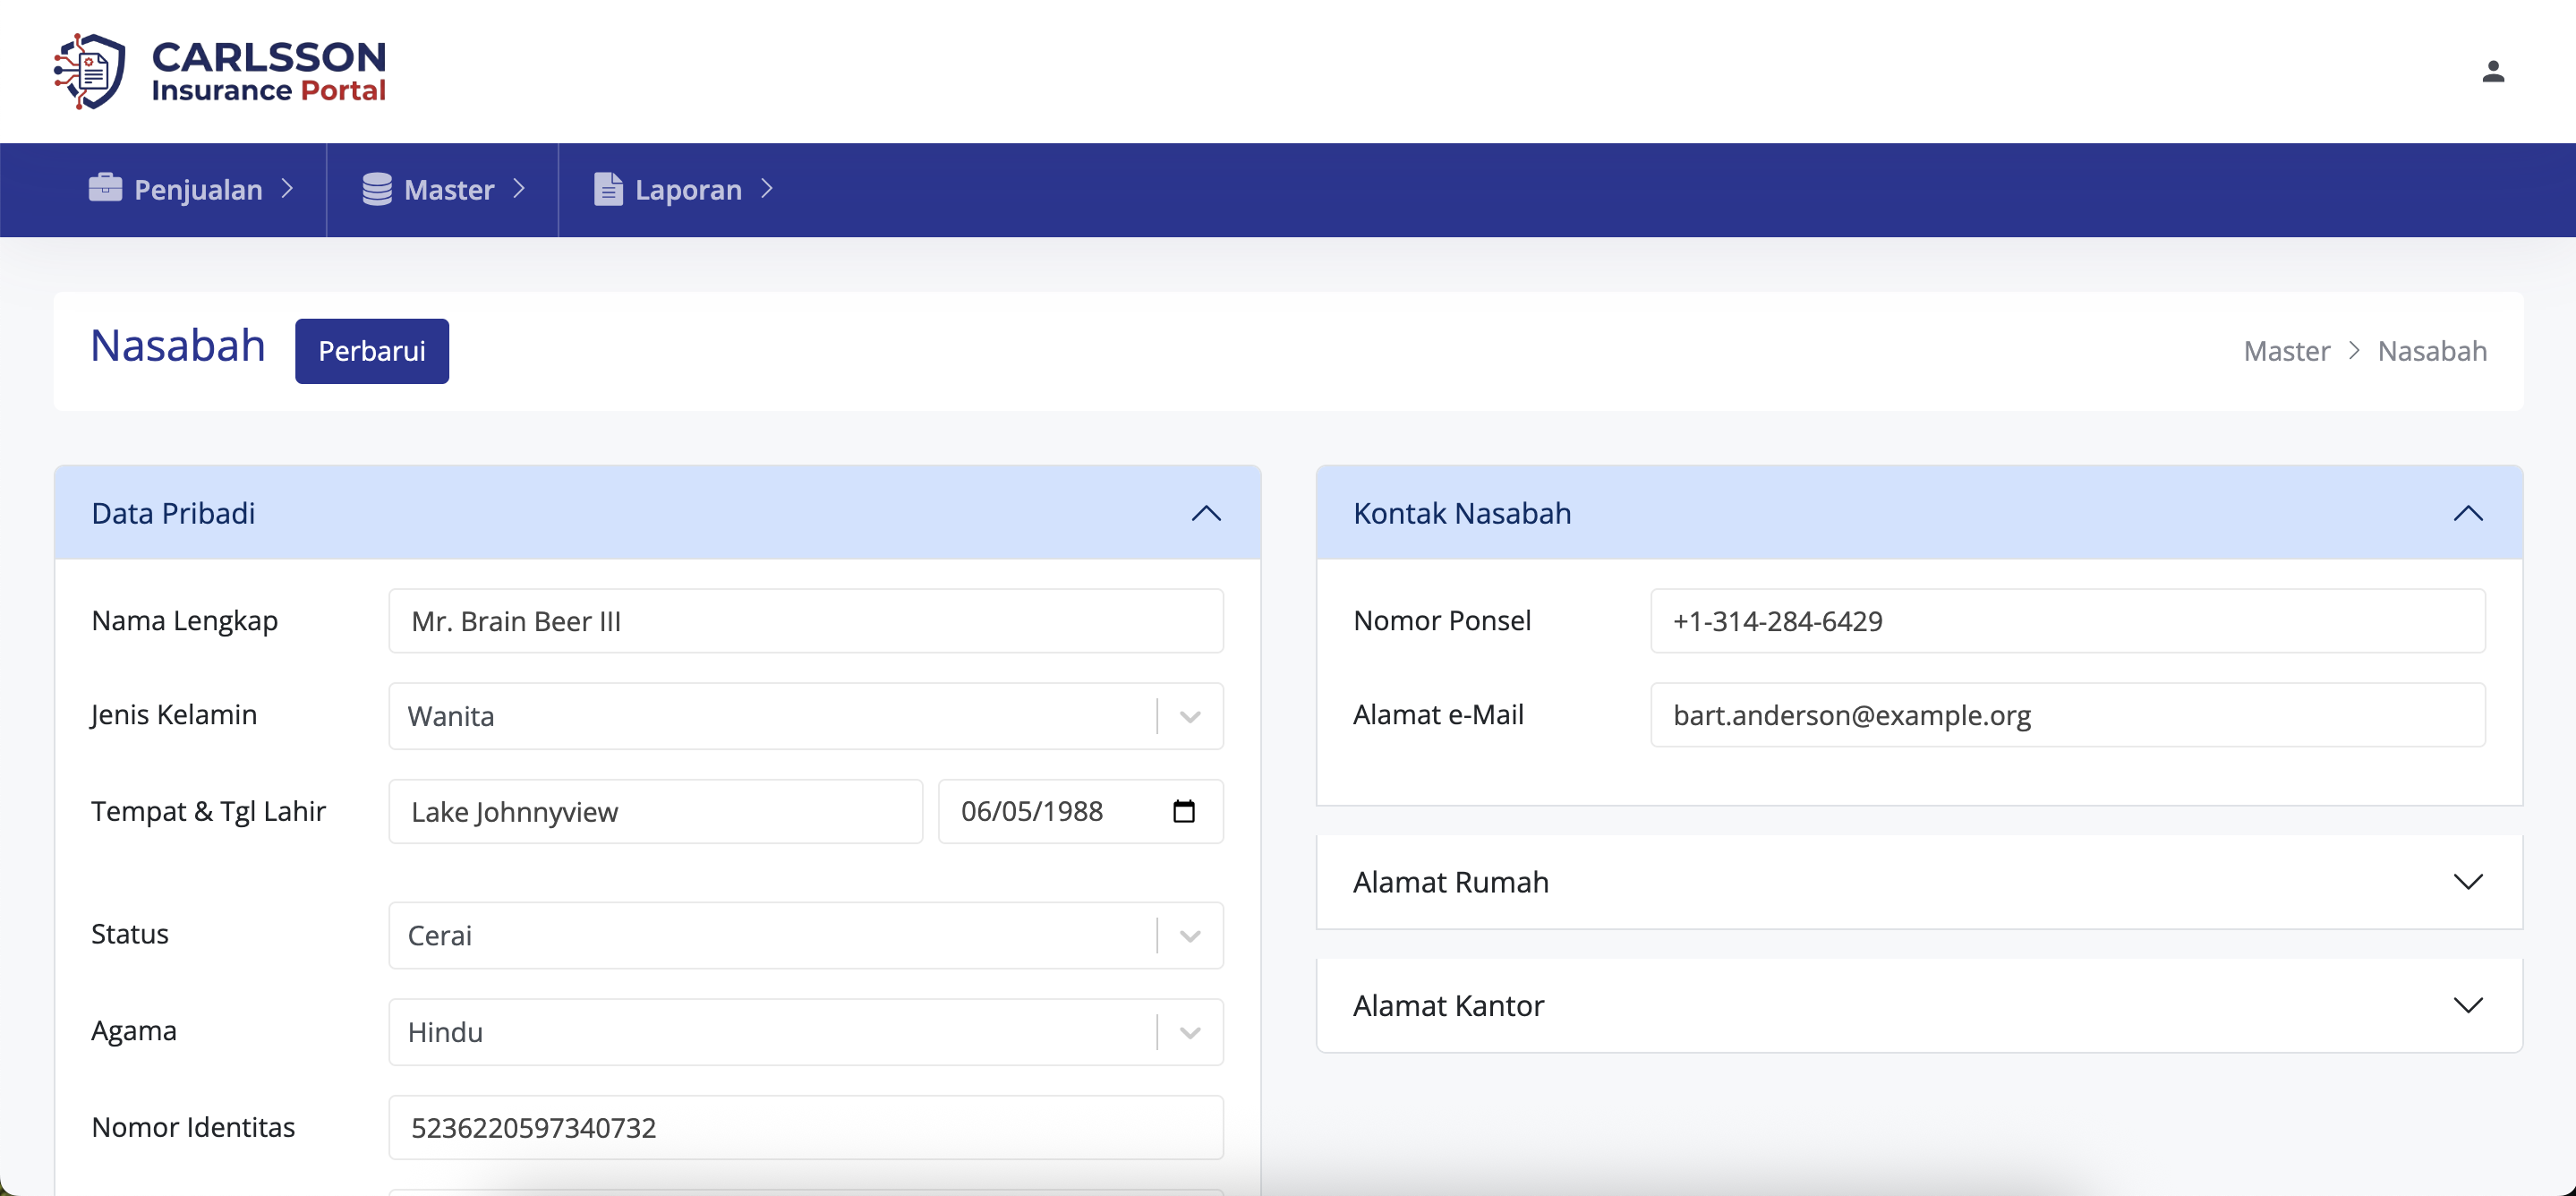This screenshot has width=2576, height=1196.
Task: Click the date of birth field
Action: [x=1081, y=811]
